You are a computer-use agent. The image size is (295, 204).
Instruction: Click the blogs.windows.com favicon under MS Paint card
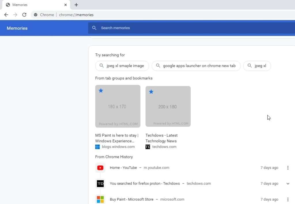[97, 147]
